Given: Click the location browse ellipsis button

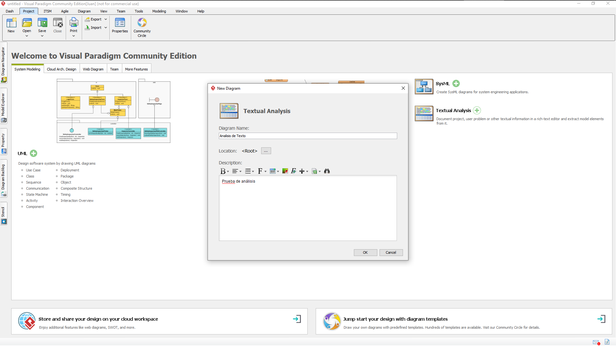Looking at the screenshot, I should pos(266,151).
